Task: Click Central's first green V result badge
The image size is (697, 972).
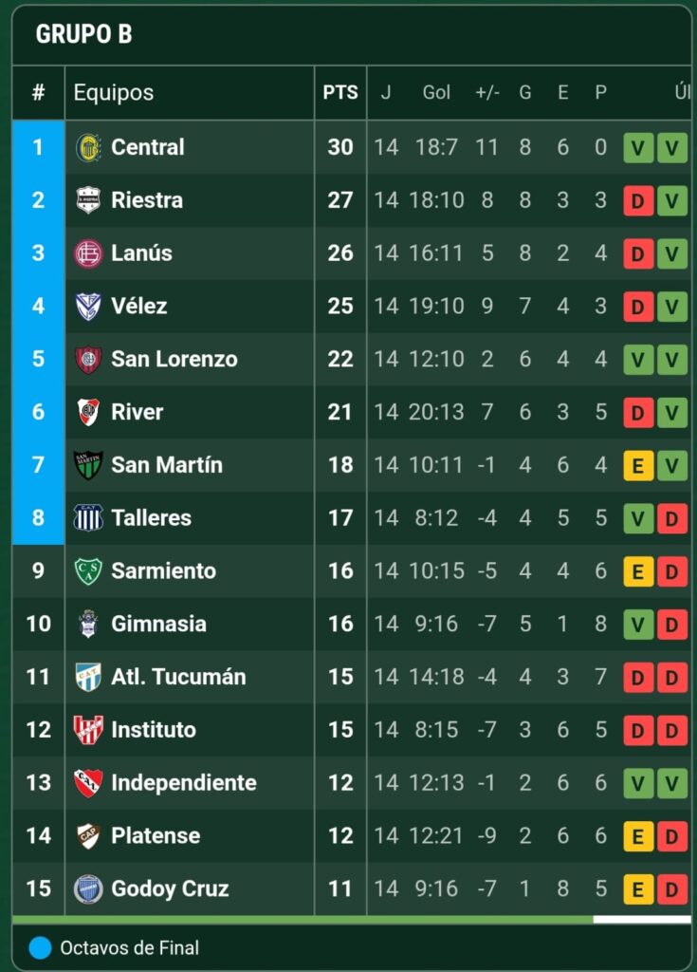Action: pyautogui.click(x=638, y=148)
